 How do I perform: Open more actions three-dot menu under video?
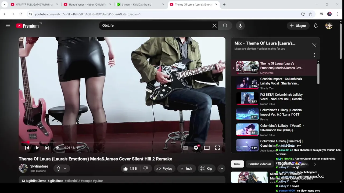pyautogui.click(x=221, y=169)
